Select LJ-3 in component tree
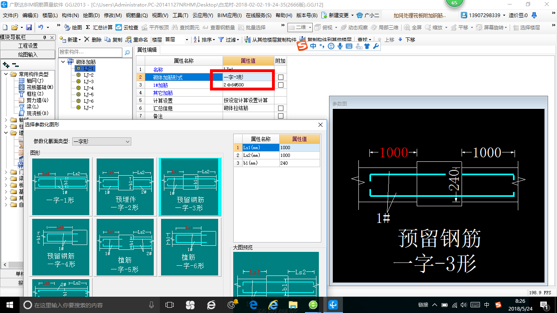Image resolution: width=557 pixels, height=313 pixels. click(88, 82)
